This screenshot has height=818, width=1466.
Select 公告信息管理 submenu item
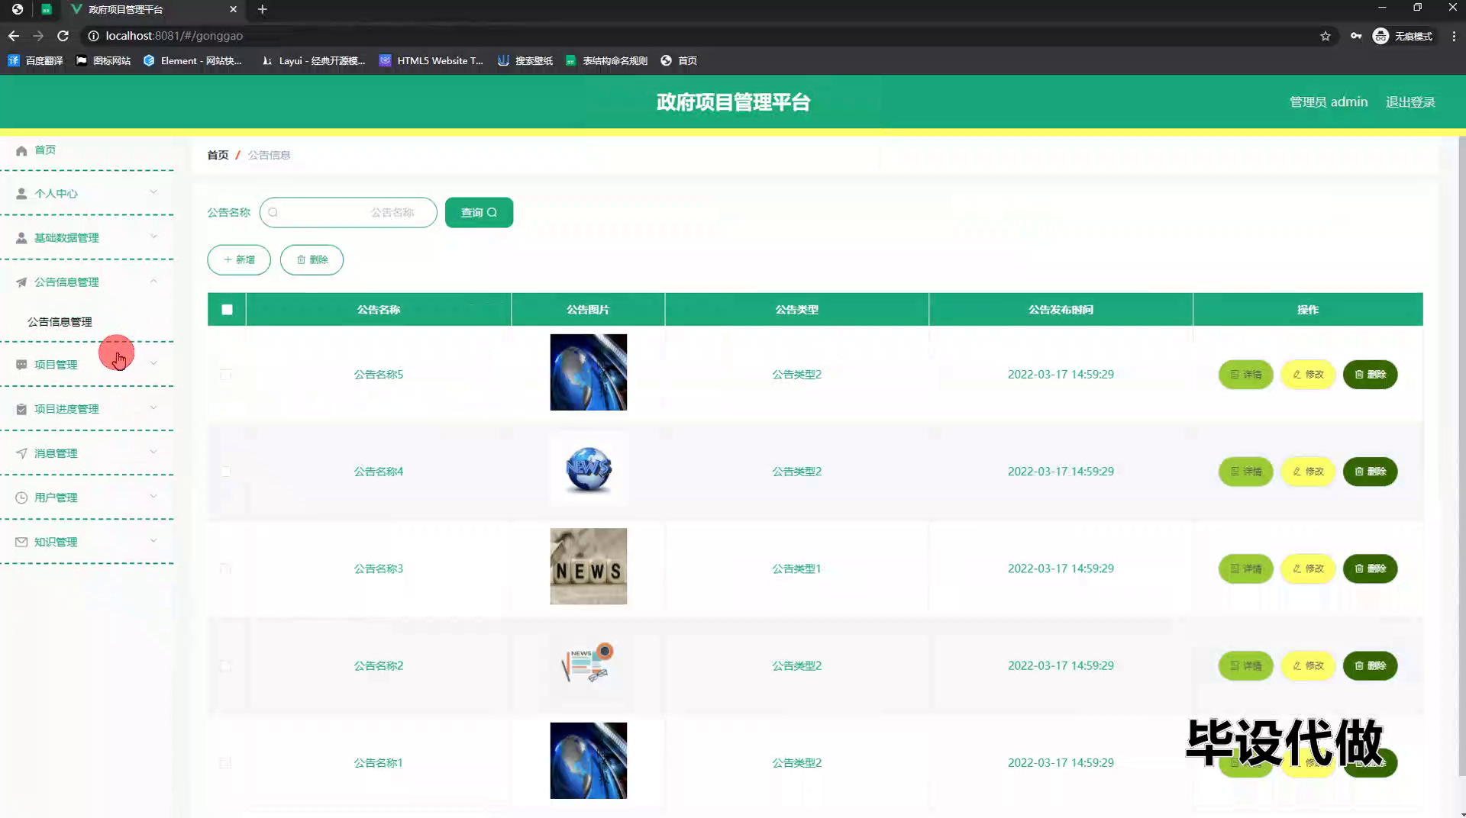point(60,322)
